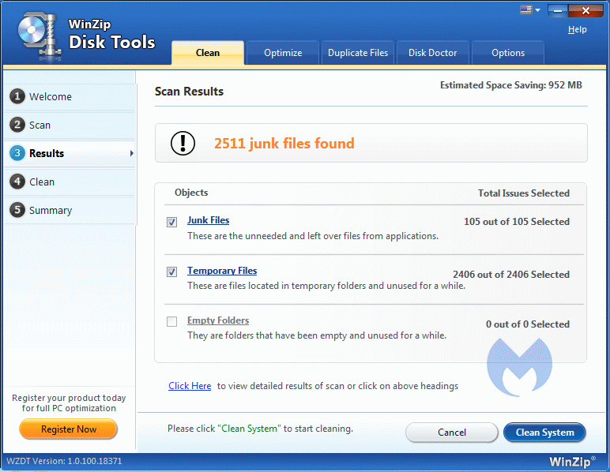Expand the Results step arrow
610x472 pixels.
(131, 153)
